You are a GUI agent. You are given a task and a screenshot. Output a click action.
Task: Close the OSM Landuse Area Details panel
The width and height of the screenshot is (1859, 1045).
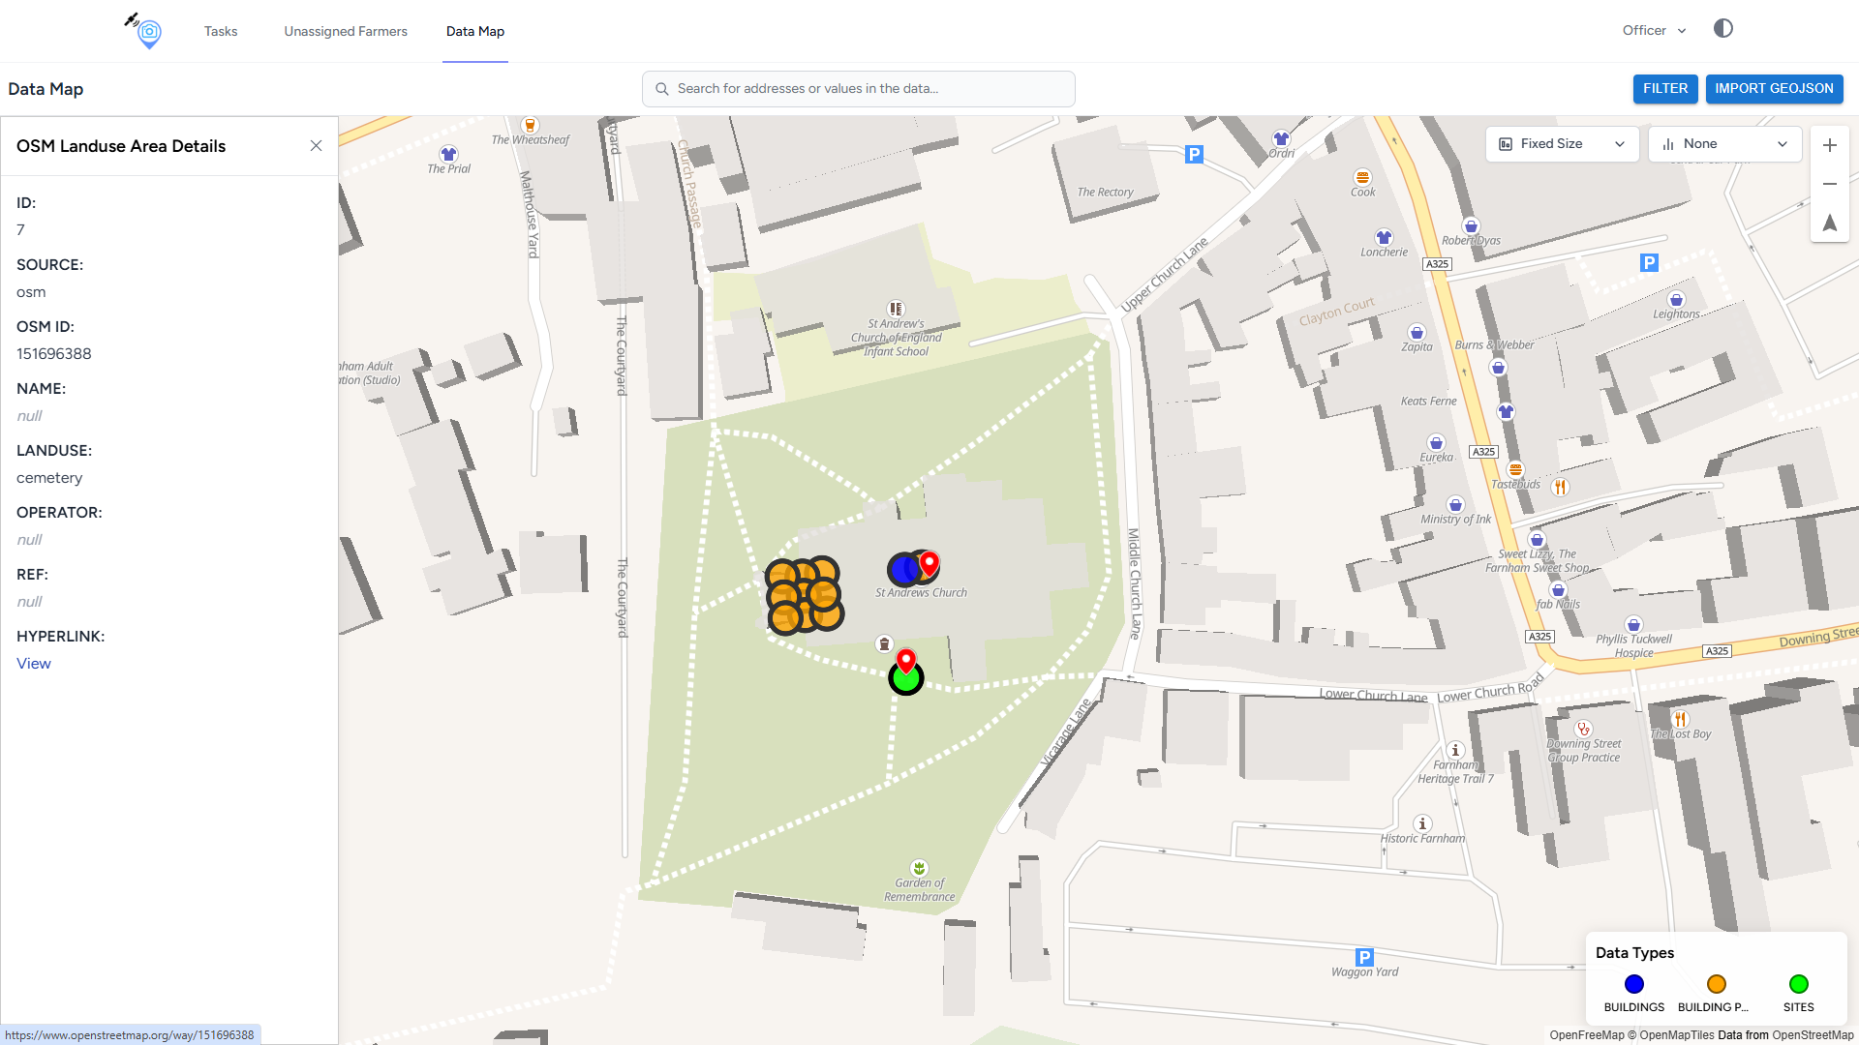click(x=316, y=146)
